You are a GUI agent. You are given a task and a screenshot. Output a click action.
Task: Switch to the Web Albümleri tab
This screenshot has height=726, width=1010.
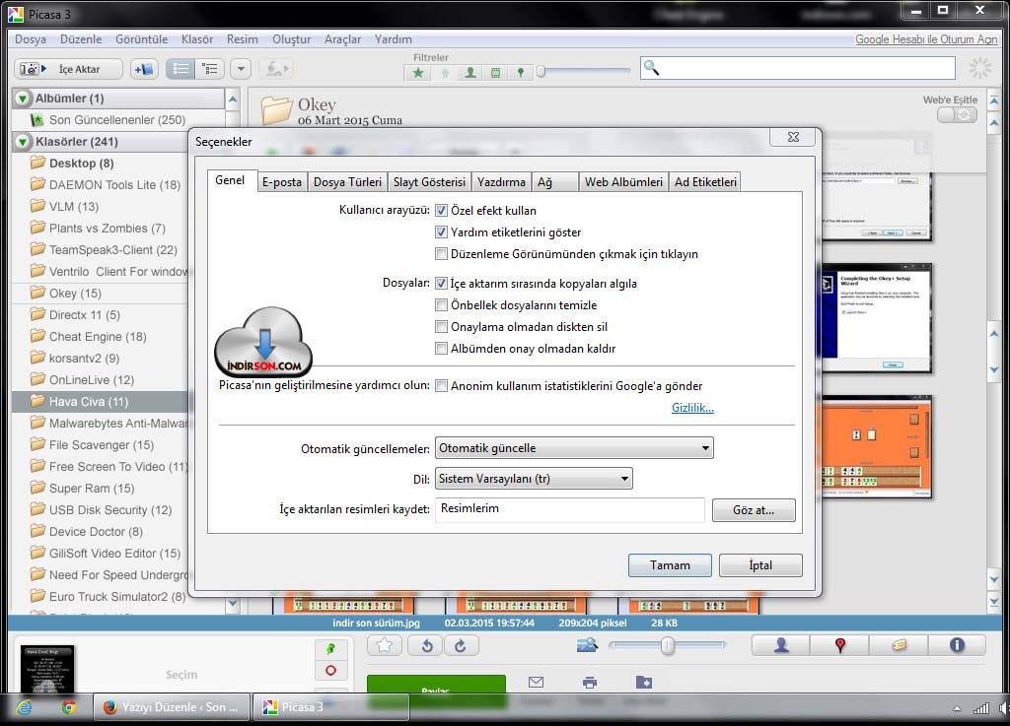pyautogui.click(x=623, y=182)
